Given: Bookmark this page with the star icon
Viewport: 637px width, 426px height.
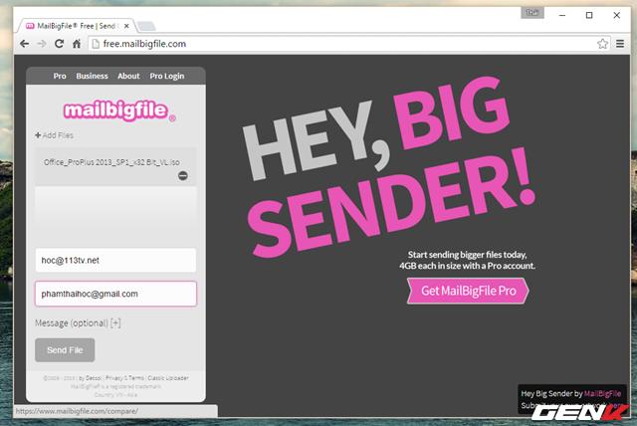Looking at the screenshot, I should click(x=602, y=44).
